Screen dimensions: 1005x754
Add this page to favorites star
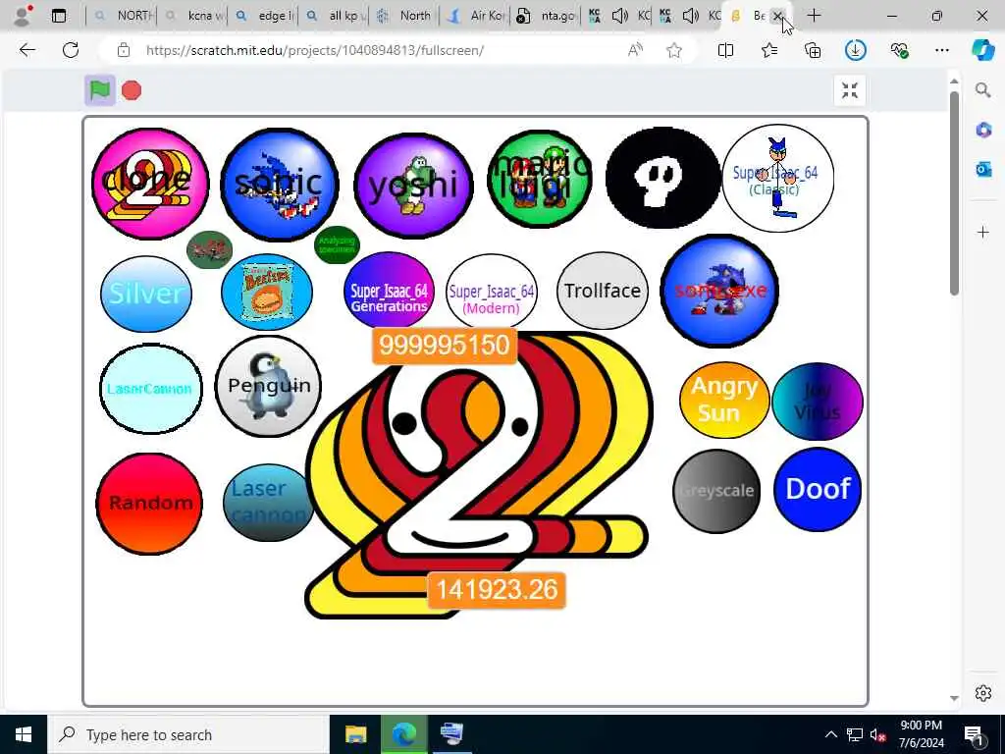click(x=673, y=50)
